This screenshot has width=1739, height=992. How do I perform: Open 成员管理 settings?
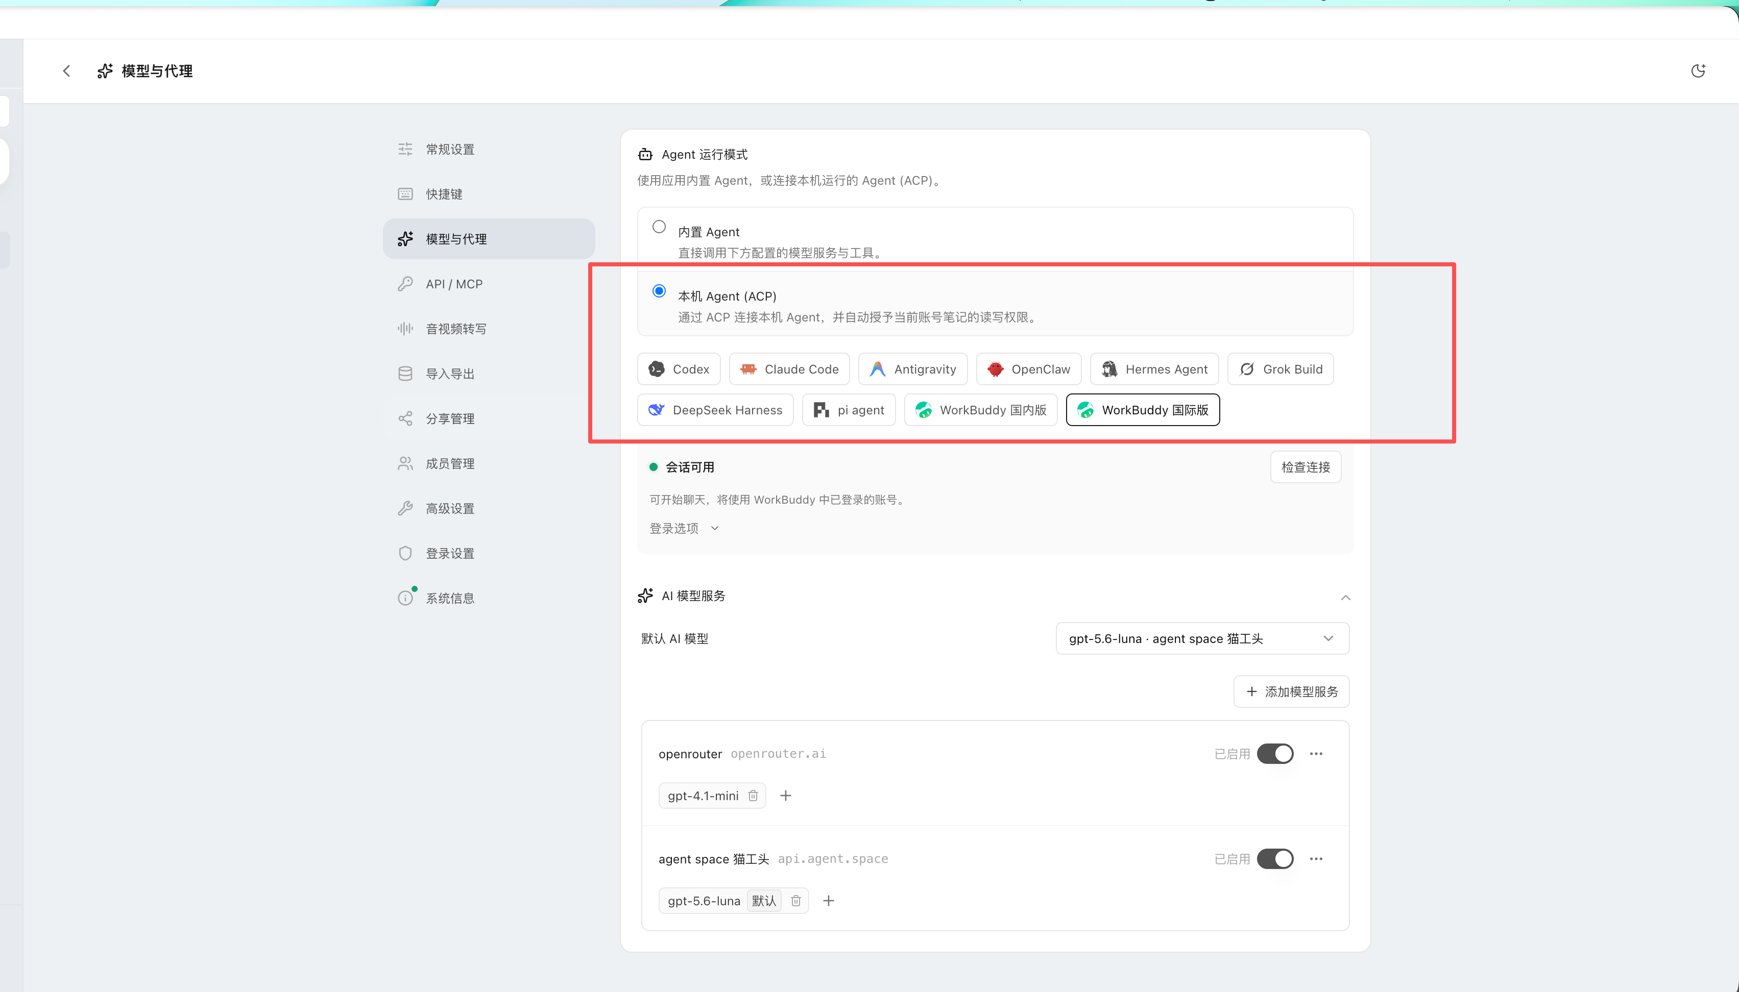click(489, 463)
